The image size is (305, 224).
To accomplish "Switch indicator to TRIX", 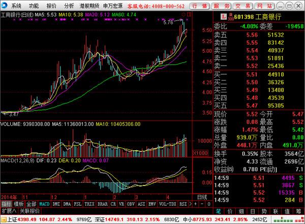I will pyautogui.click(x=89, y=204).
